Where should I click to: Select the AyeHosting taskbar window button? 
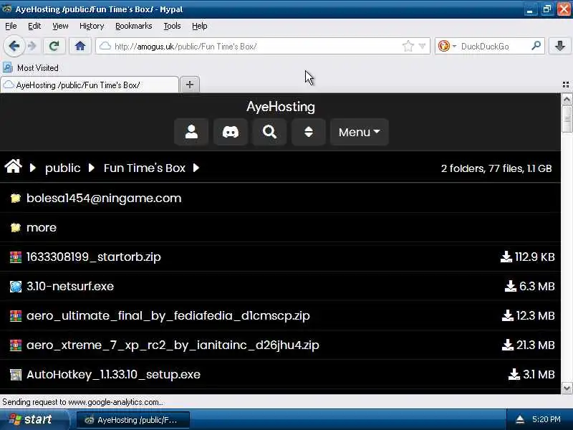click(133, 420)
